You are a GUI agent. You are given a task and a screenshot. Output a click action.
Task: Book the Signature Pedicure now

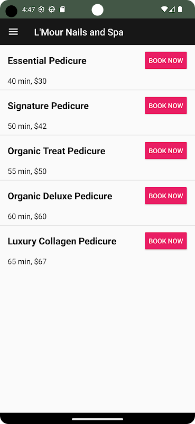166,105
